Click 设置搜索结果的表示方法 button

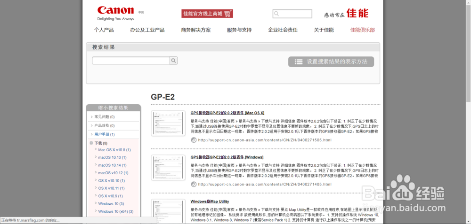tap(331, 62)
